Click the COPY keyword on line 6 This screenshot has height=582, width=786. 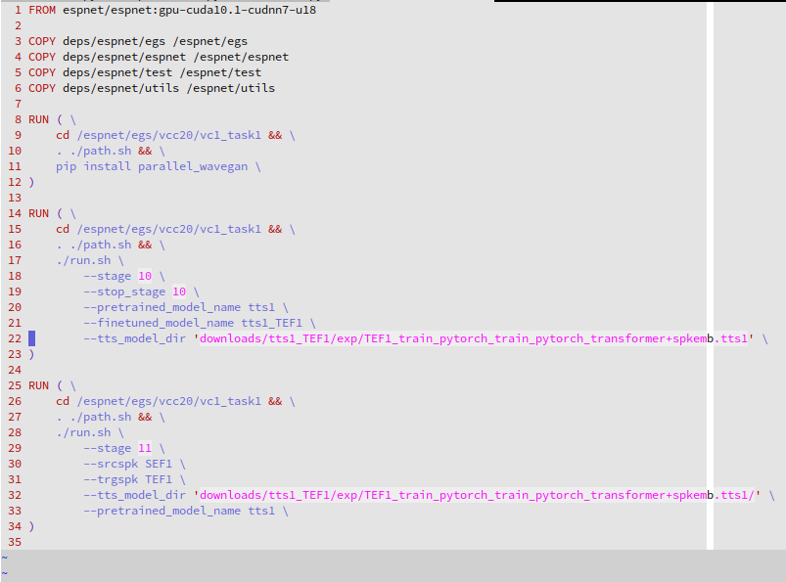pos(42,88)
